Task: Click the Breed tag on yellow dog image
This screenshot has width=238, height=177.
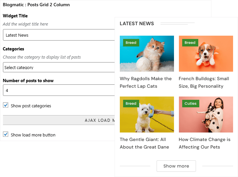Action: coord(131,103)
